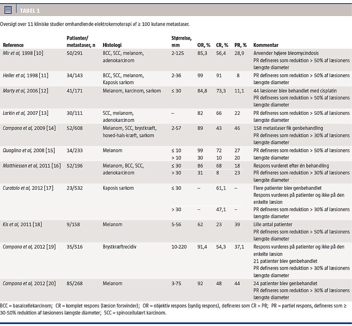Click the 85/268 patients cell
Viewport: 352px width, 326px height.
point(75,283)
